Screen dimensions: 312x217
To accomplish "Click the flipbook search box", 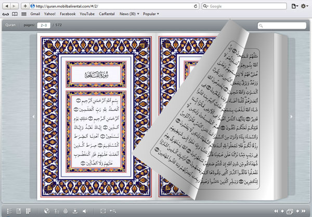I will (x=282, y=25).
